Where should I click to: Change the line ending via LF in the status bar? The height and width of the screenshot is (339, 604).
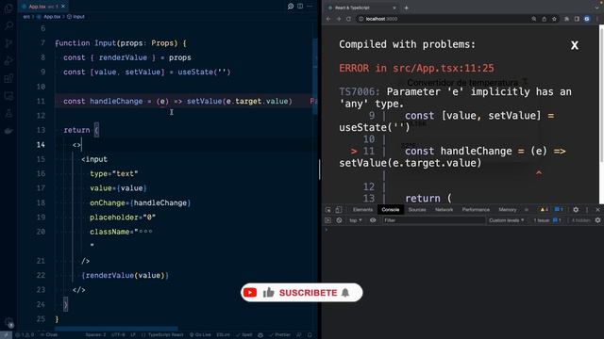[133, 335]
